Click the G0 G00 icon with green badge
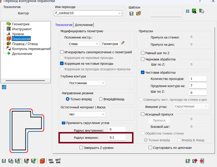 (58, 161)
